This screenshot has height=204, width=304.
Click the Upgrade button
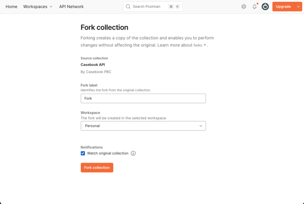(x=283, y=7)
